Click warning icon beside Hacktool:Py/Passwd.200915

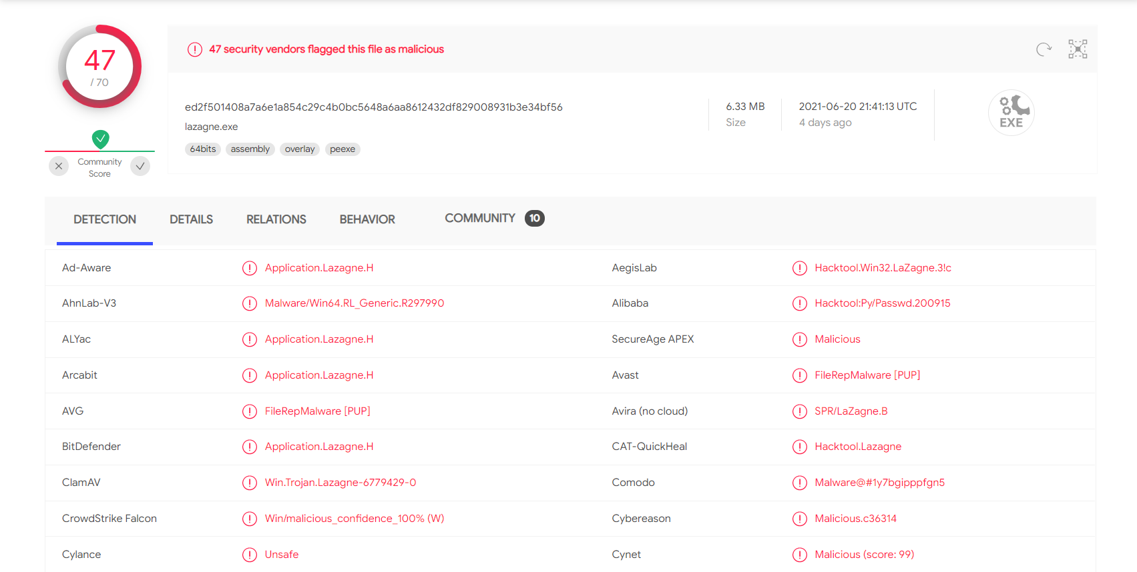800,303
